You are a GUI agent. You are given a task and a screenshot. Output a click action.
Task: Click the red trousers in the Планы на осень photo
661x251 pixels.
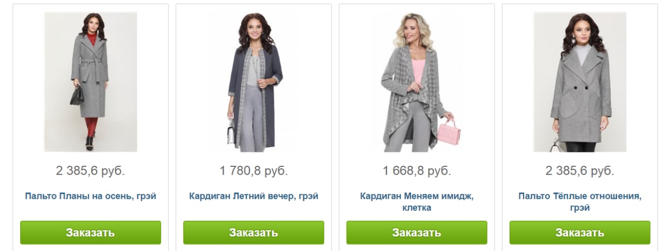click(x=91, y=128)
